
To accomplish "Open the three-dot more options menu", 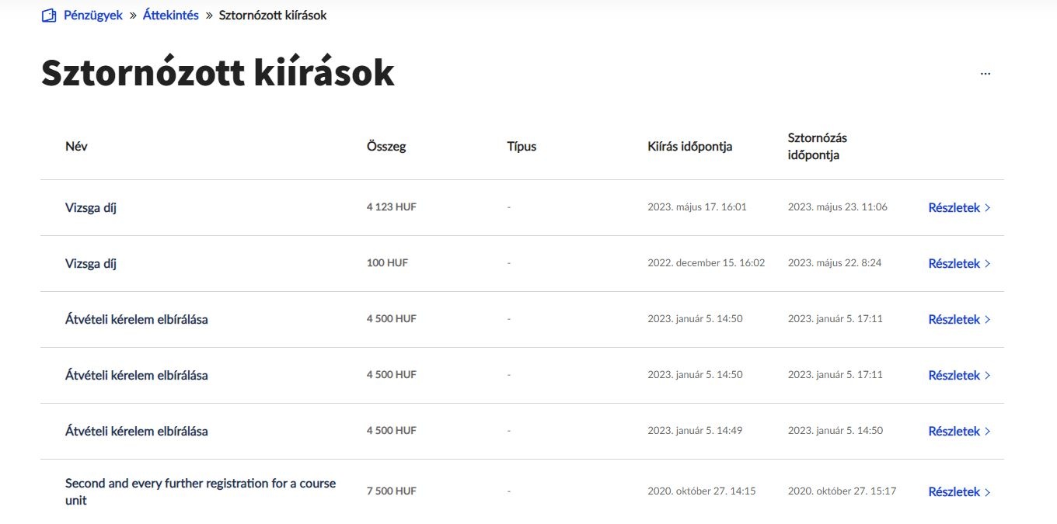I will (985, 74).
